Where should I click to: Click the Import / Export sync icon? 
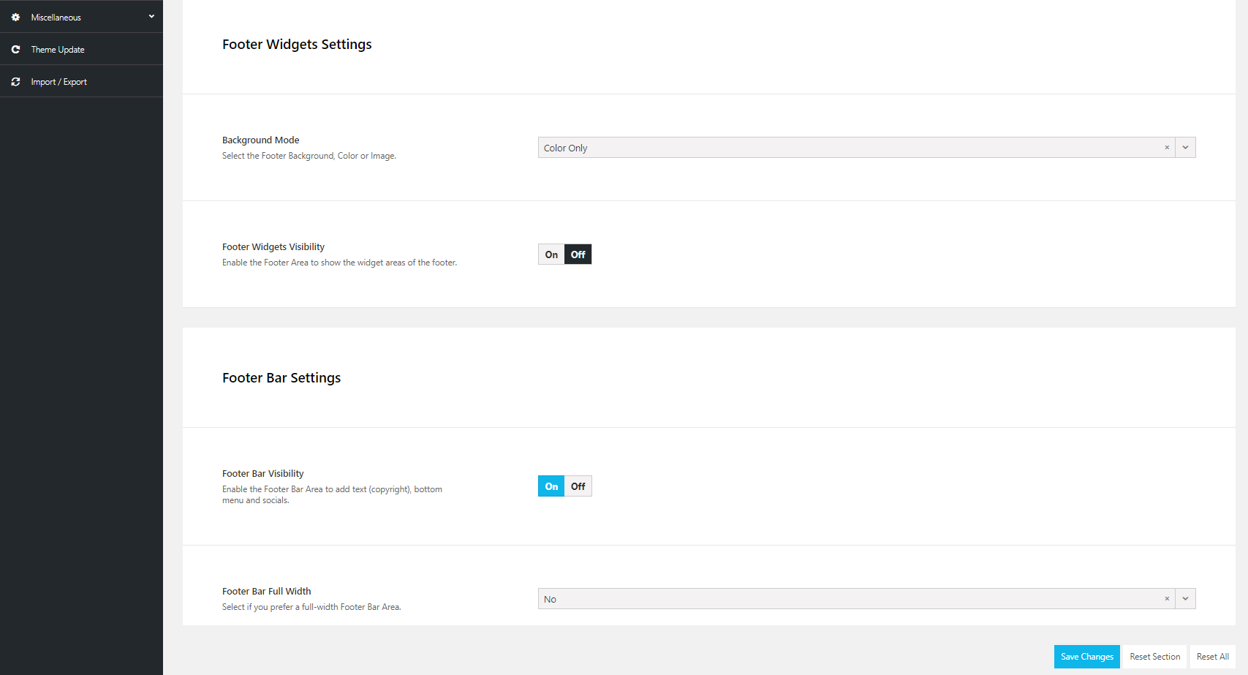[x=15, y=81]
